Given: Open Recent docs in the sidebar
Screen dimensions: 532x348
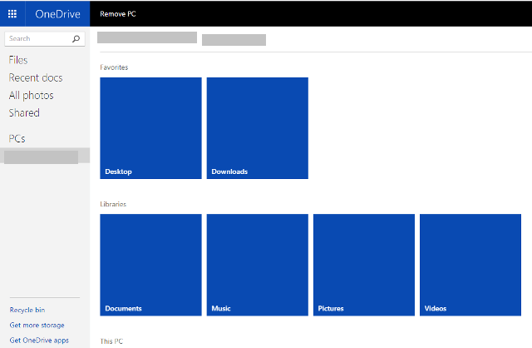Looking at the screenshot, I should (36, 77).
